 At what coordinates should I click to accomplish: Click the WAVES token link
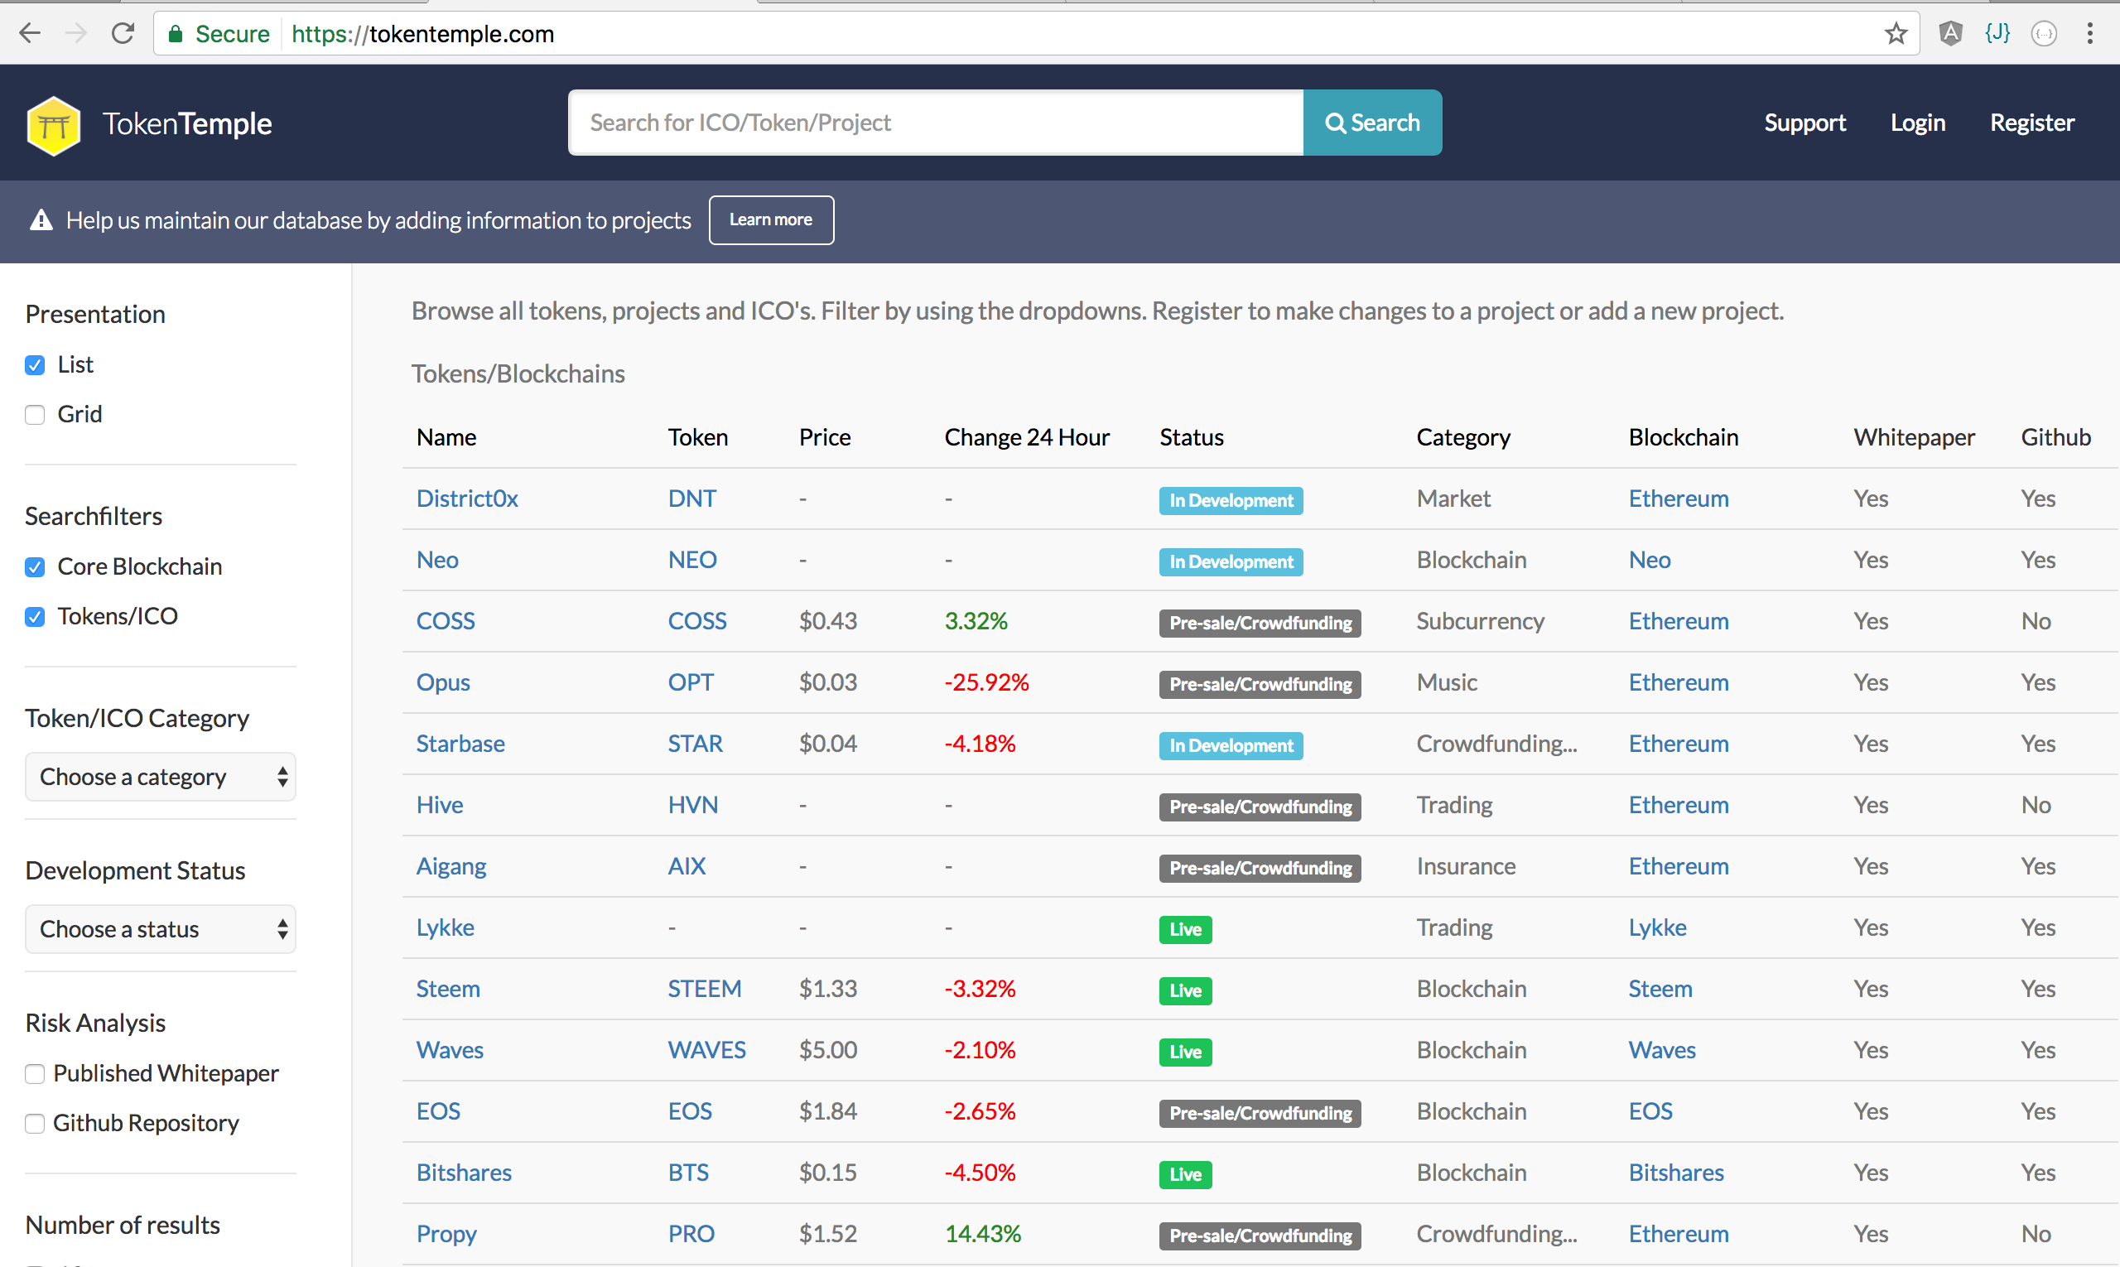click(x=707, y=1050)
